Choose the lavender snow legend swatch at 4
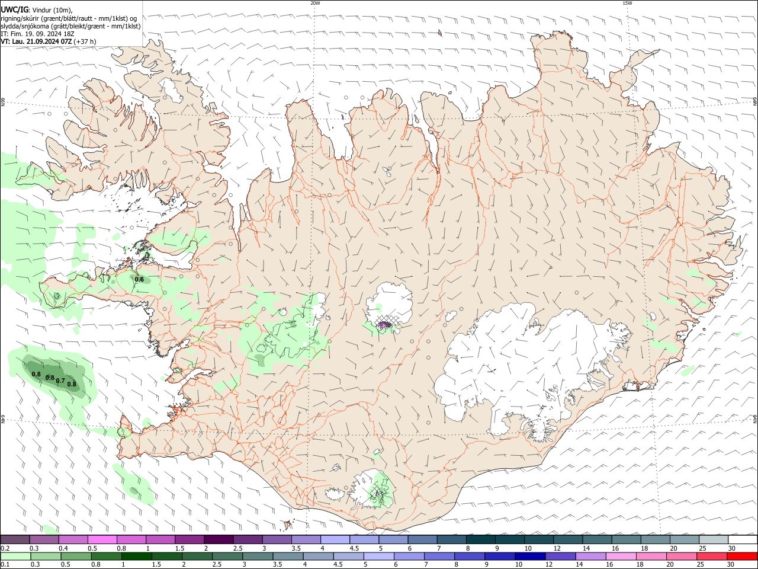The image size is (758, 569). point(335,539)
